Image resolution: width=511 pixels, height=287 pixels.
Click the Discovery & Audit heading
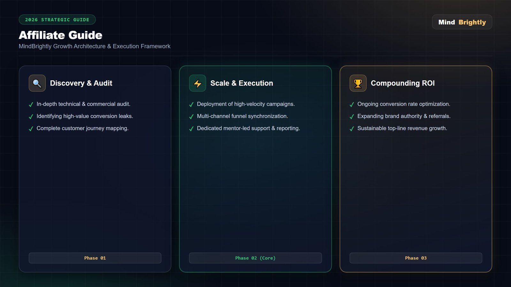[81, 83]
